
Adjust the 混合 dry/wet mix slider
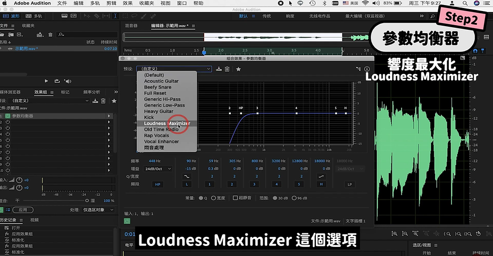pyautogui.click(x=55, y=201)
